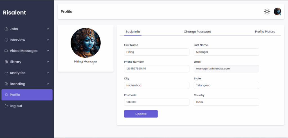Switch to the Change Password tab

coord(197,32)
